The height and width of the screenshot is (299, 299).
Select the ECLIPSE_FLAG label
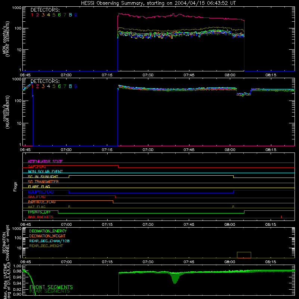tap(41, 192)
